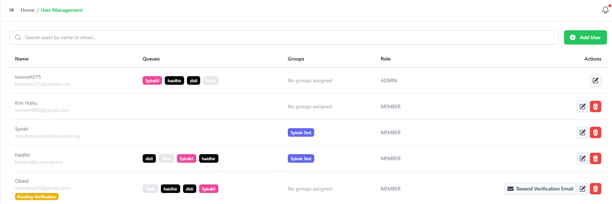Collapse the sidebar using the arrow icon
This screenshot has width=612, height=204.
click(x=12, y=10)
